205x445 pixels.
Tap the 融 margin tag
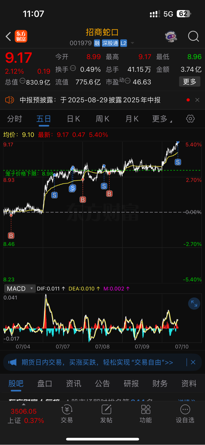click(x=97, y=43)
